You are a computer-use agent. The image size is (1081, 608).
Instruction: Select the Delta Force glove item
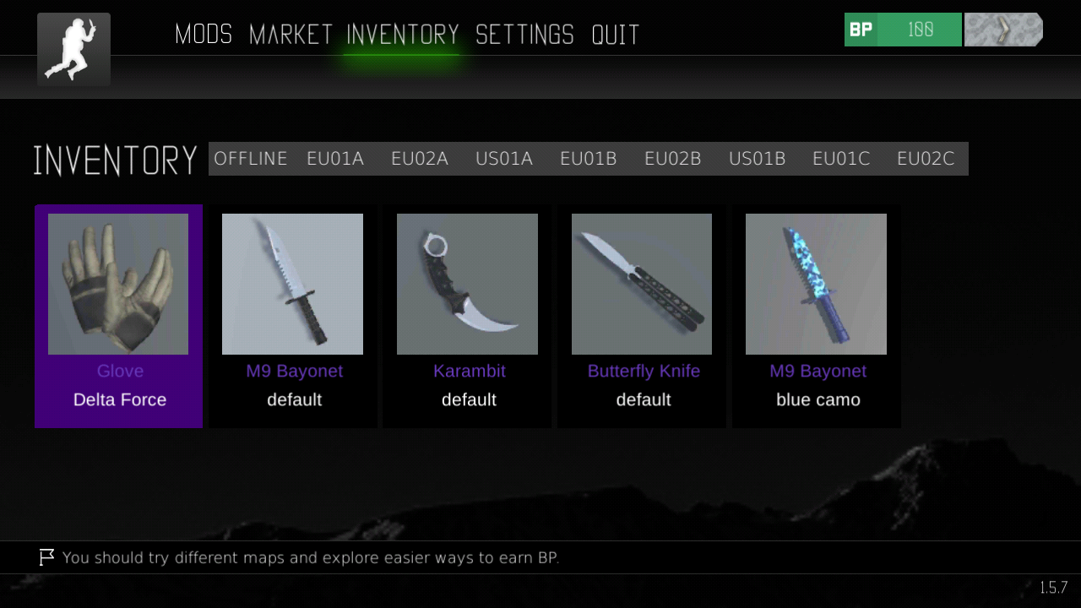118,316
